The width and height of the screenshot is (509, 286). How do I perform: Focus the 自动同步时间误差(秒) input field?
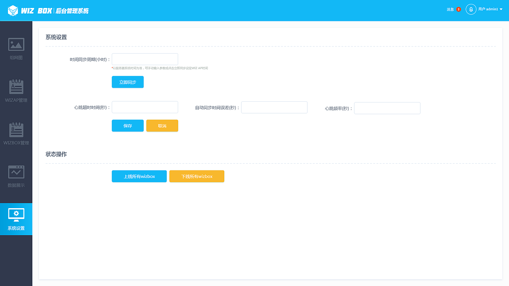pyautogui.click(x=274, y=107)
